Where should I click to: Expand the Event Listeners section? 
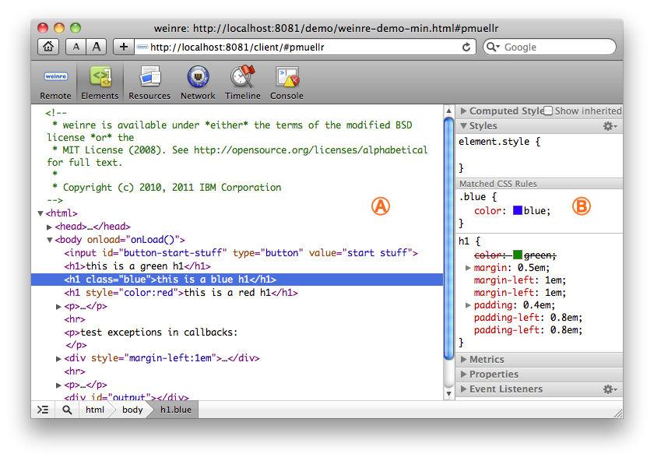tap(505, 389)
